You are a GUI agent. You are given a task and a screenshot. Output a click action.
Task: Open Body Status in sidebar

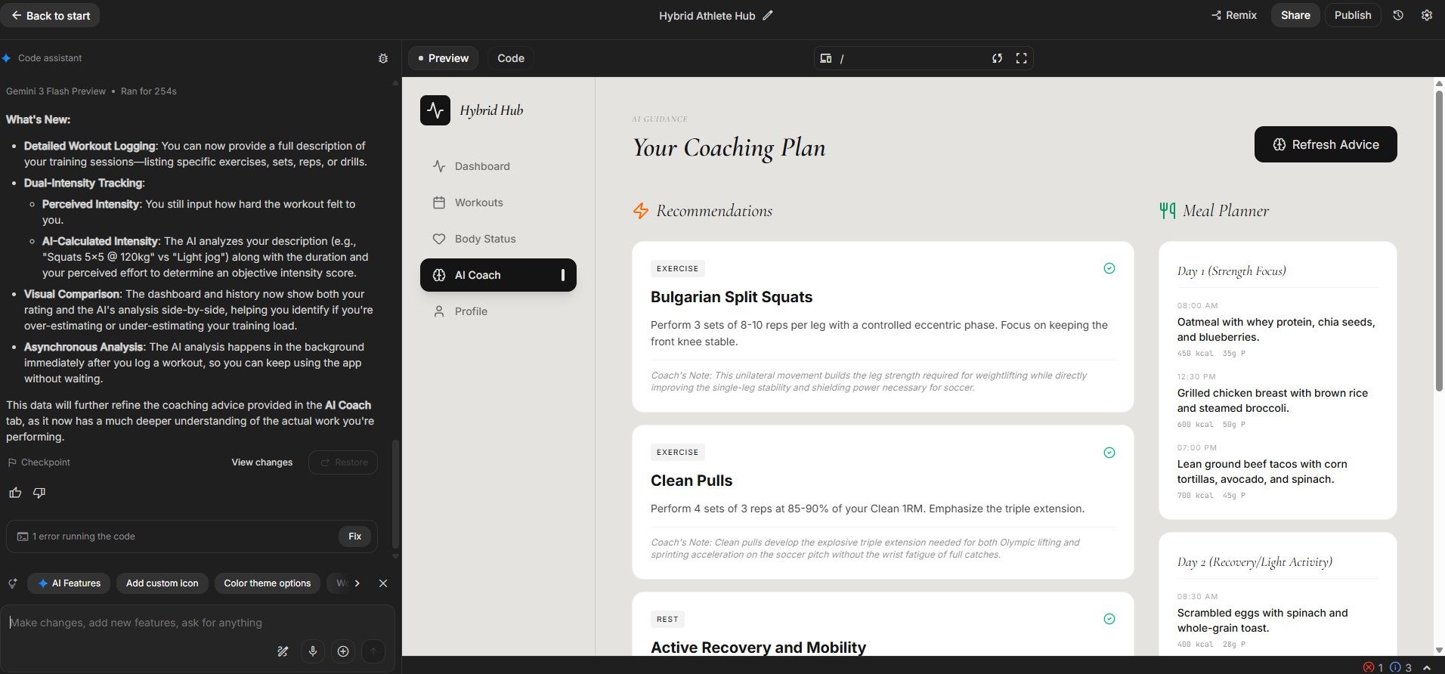(484, 239)
